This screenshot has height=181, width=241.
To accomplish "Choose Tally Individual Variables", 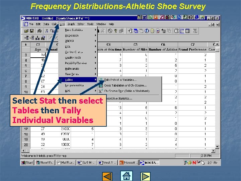I will click(x=130, y=80).
